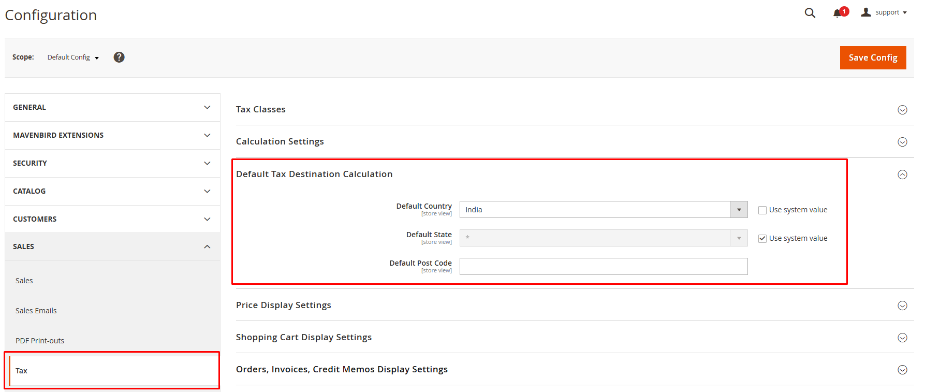This screenshot has width=925, height=392.
Task: Expand Shopping Cart Display Settings chevron
Action: [902, 338]
